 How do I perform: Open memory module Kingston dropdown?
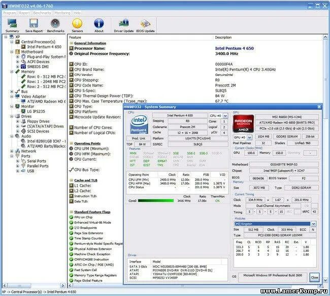pos(314,224)
